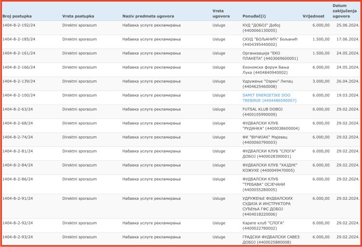
Task: Sort by the Vrsta ugovora column header
Action: click(221, 13)
